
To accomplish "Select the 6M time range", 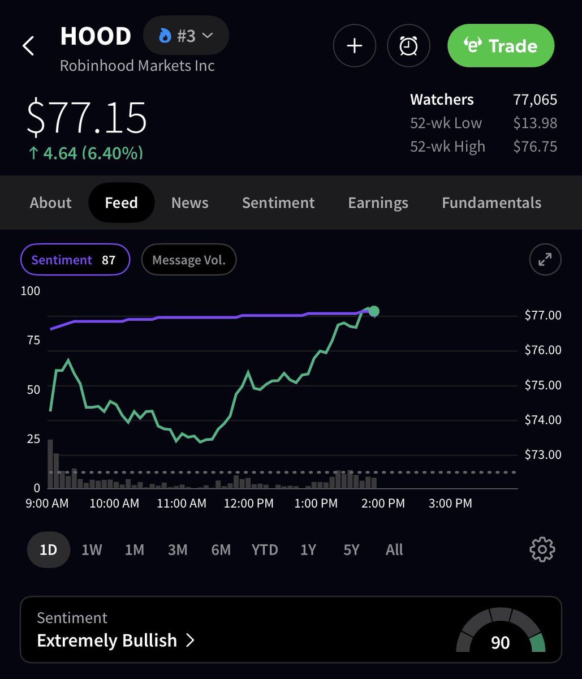I will pos(221,549).
